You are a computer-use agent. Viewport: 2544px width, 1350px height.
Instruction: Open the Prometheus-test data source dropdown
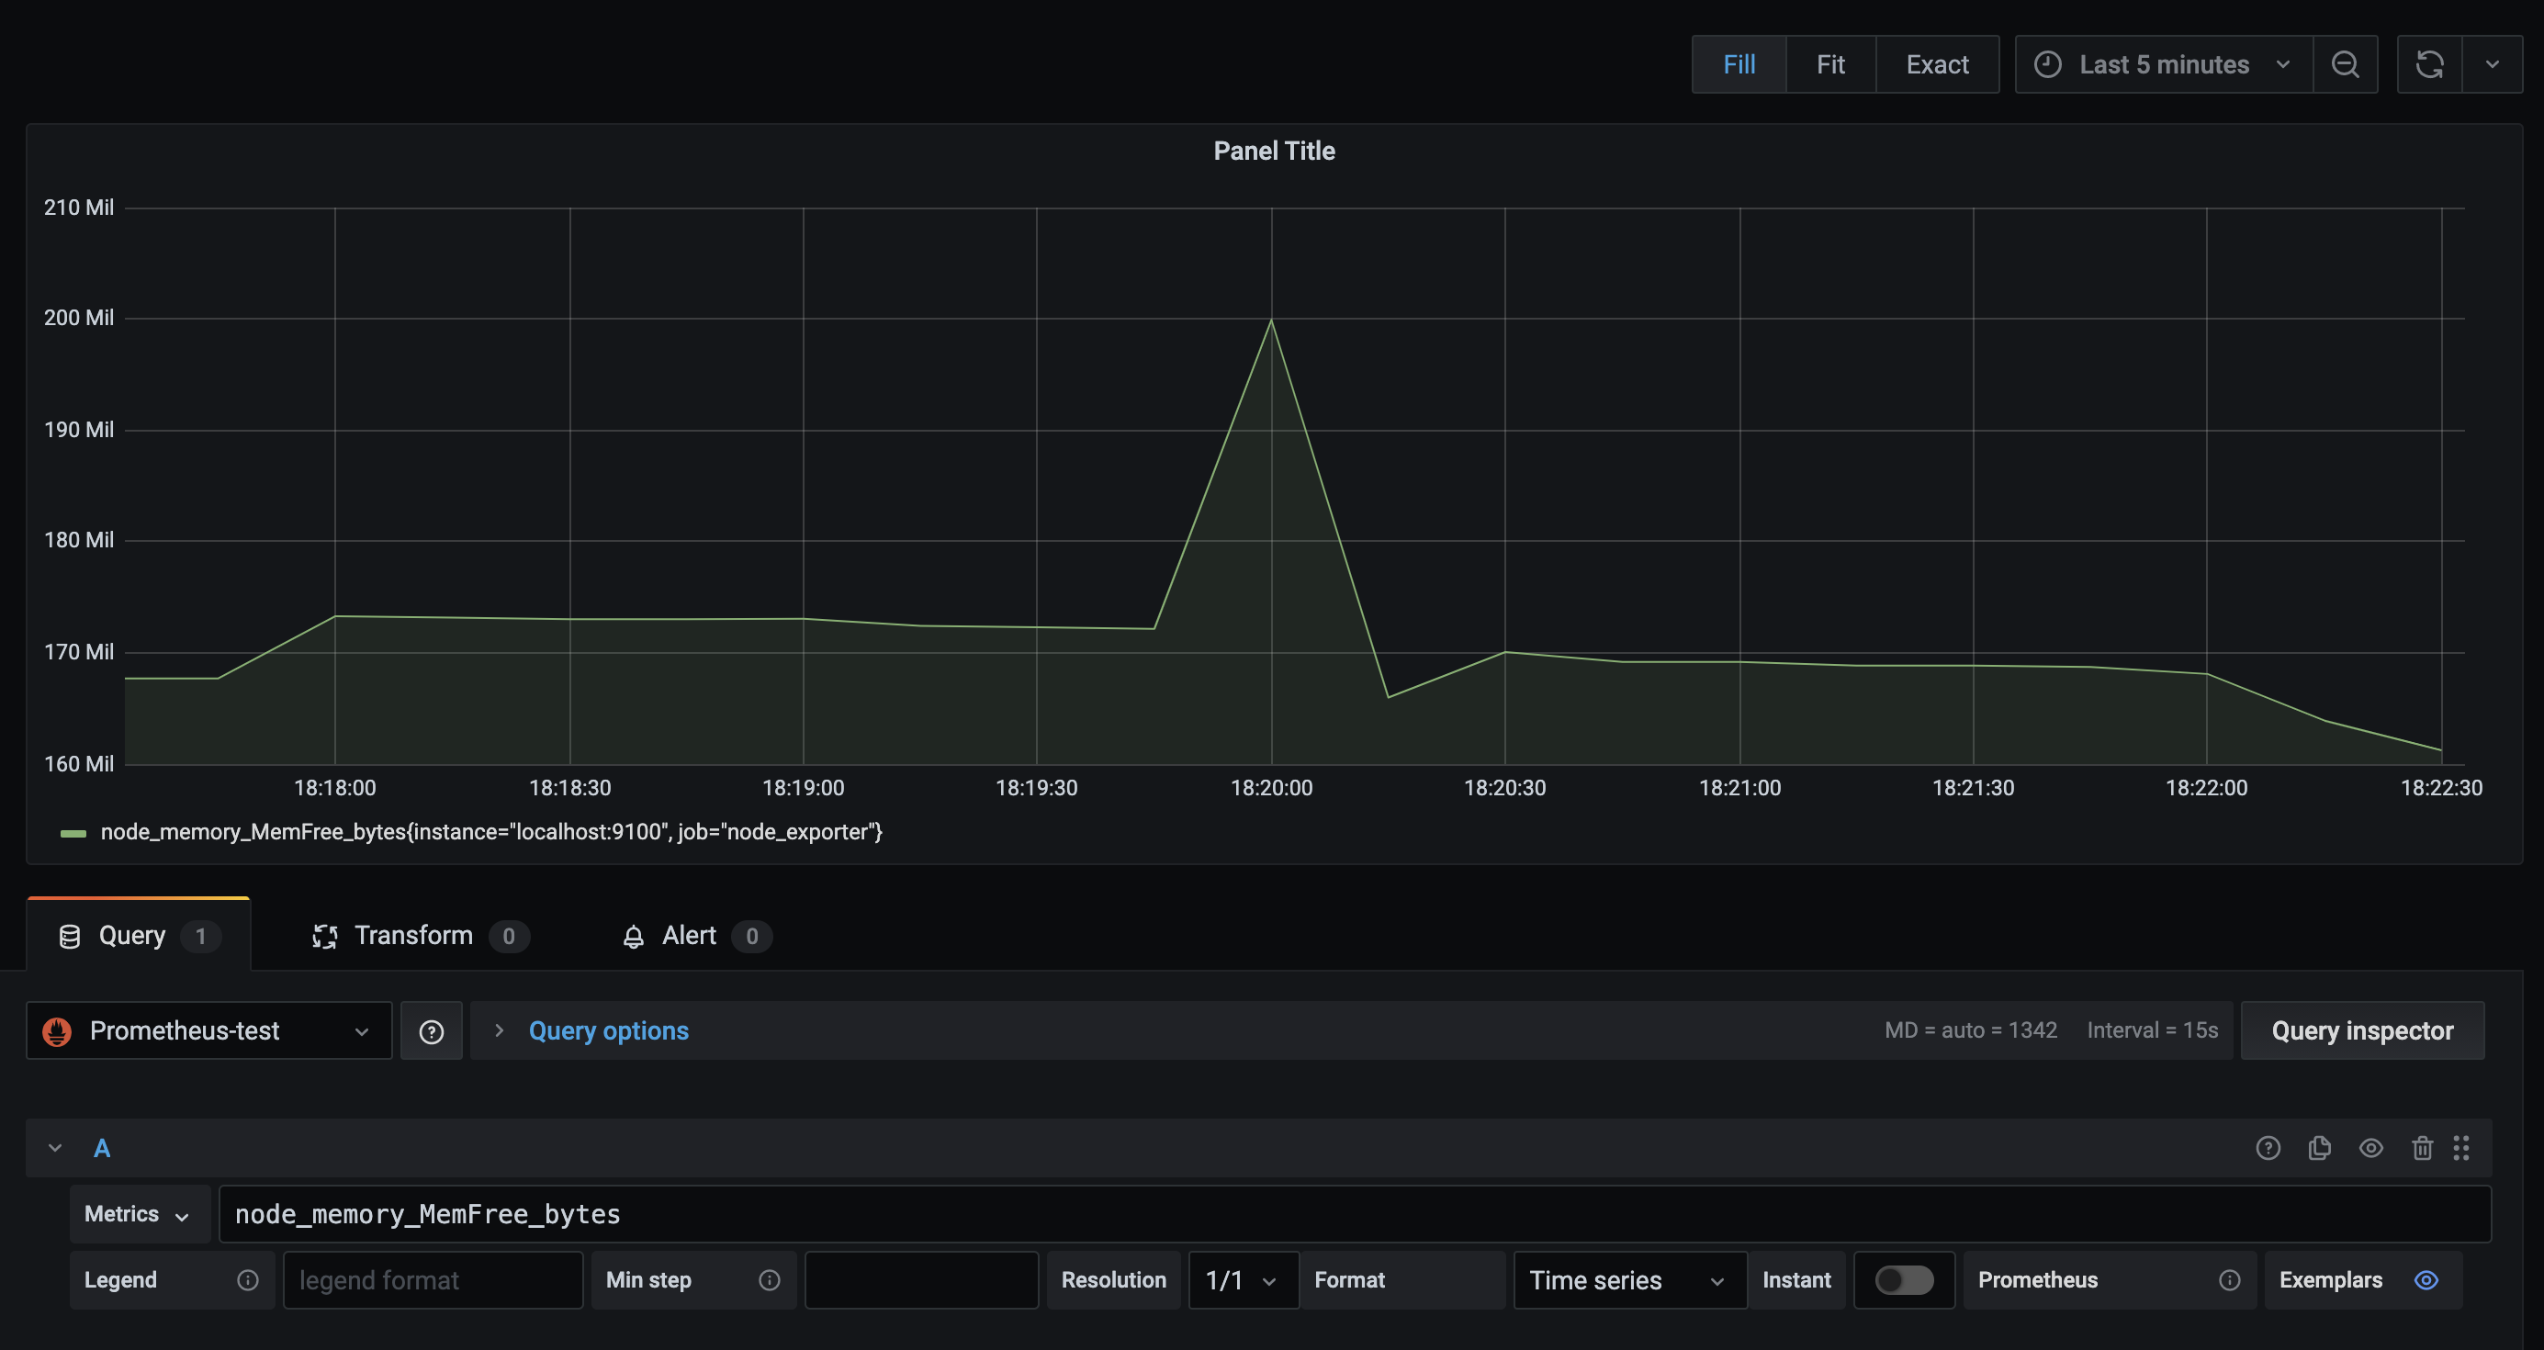(x=208, y=1031)
